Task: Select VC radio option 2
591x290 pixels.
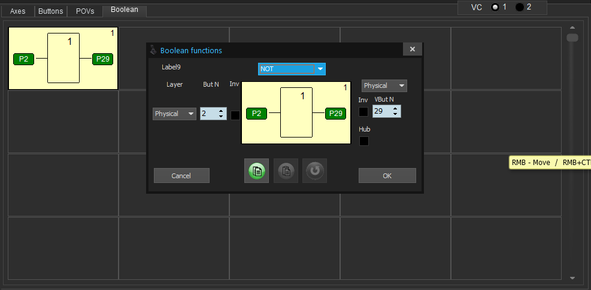Action: point(519,7)
